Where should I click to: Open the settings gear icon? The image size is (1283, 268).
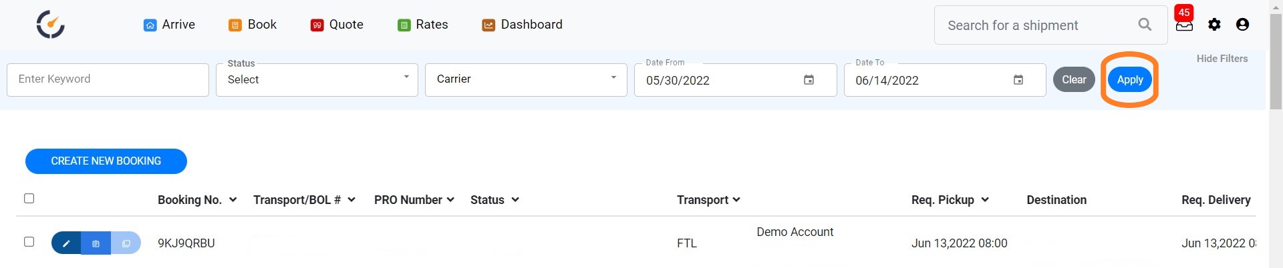(1214, 25)
